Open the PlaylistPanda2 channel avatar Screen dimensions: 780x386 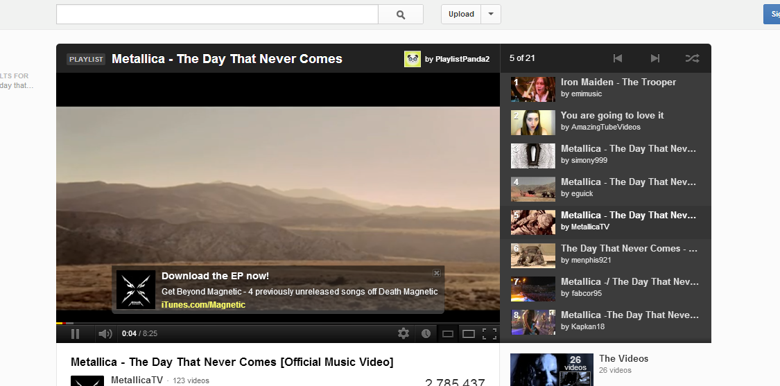[413, 59]
